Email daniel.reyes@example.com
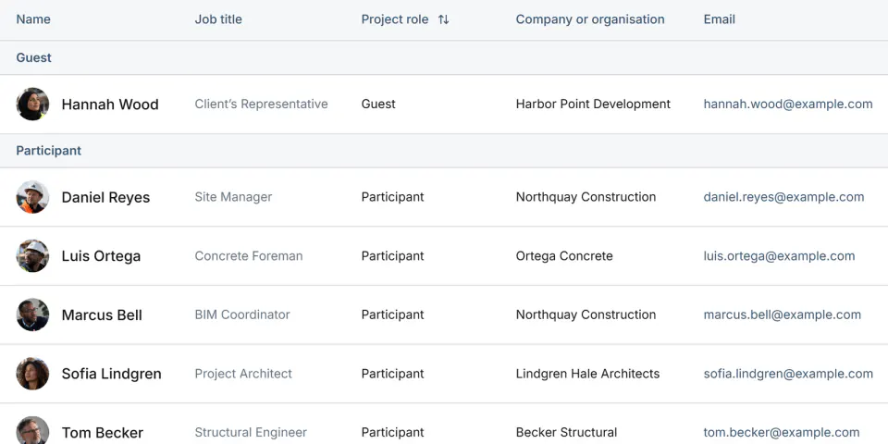This screenshot has height=444, width=888. pos(783,197)
